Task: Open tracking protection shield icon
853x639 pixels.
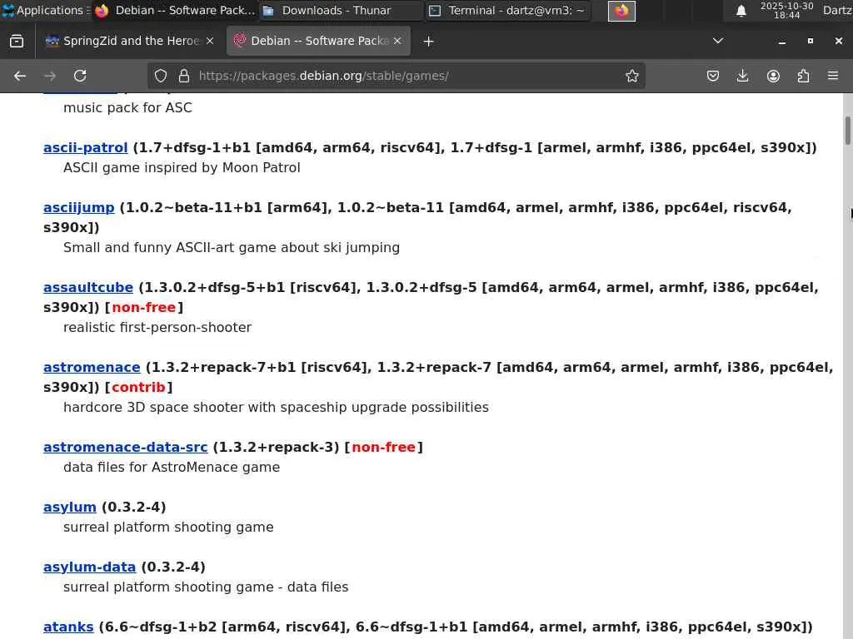Action: pos(161,76)
